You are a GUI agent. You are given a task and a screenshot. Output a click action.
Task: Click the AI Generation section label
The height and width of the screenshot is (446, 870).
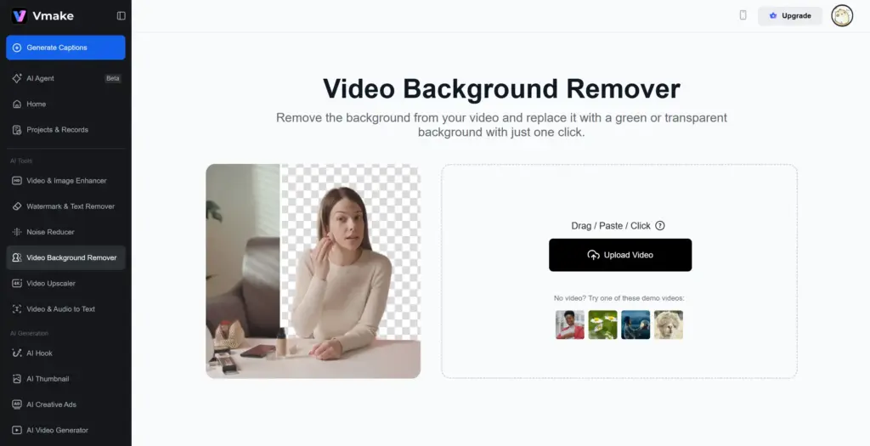point(29,333)
